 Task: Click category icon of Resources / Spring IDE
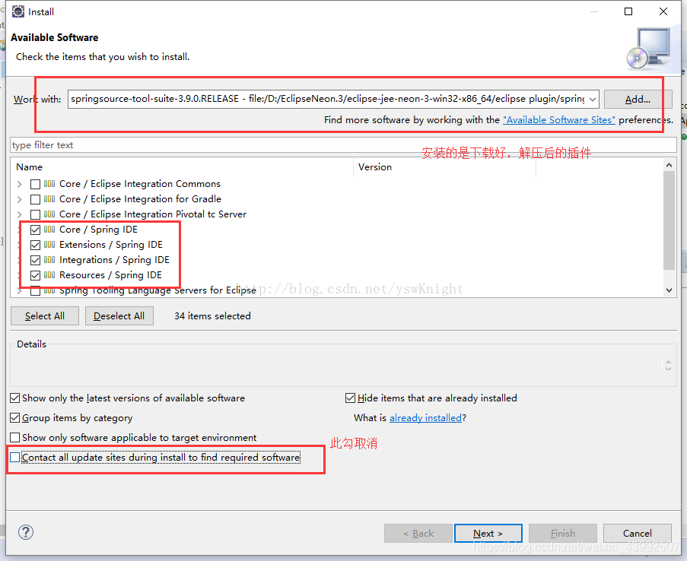coord(49,275)
